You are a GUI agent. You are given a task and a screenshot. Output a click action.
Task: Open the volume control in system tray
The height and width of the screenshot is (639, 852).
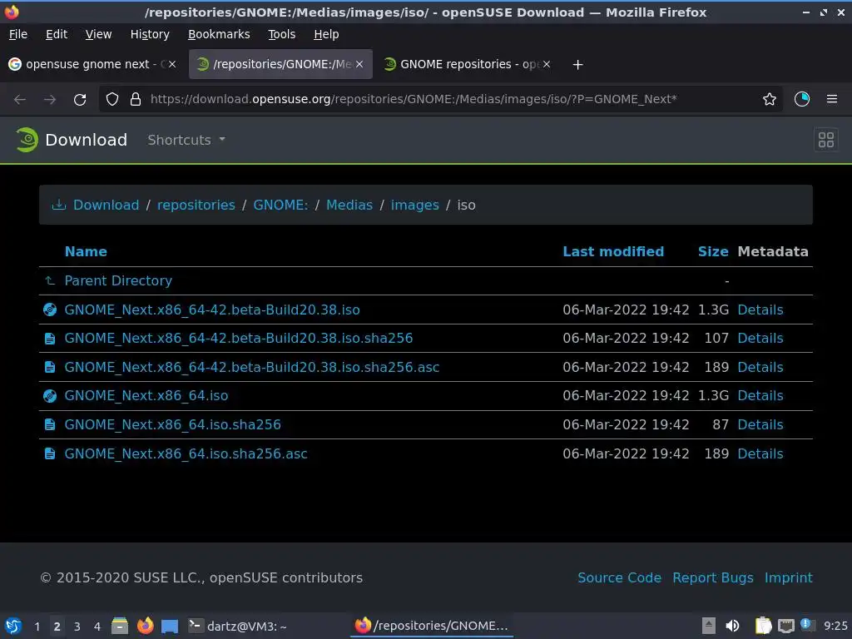point(732,626)
